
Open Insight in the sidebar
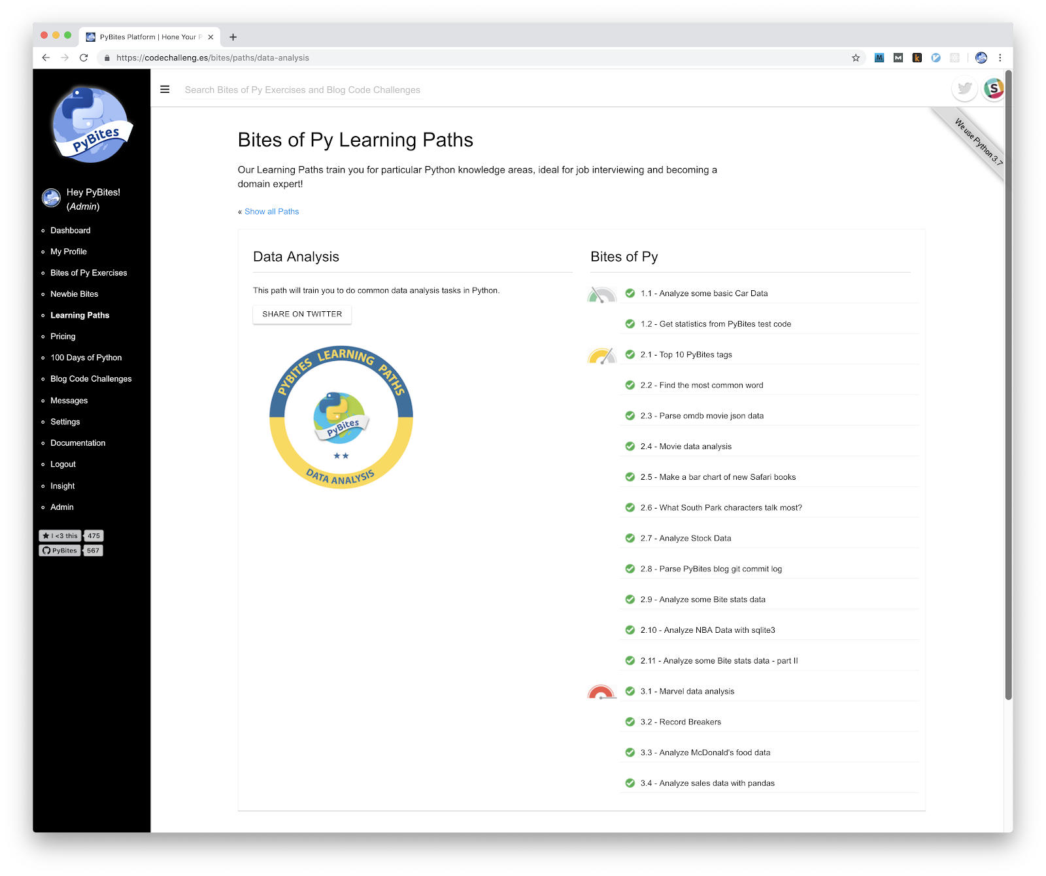(x=63, y=486)
